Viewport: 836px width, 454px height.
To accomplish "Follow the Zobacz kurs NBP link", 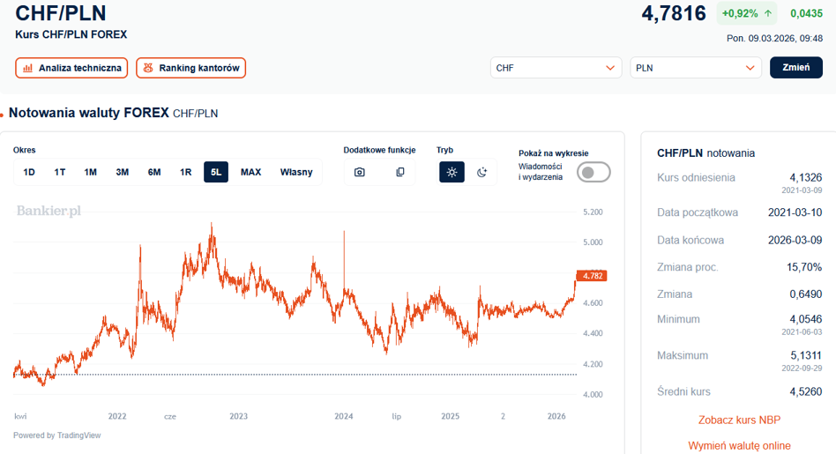I will pos(740,420).
